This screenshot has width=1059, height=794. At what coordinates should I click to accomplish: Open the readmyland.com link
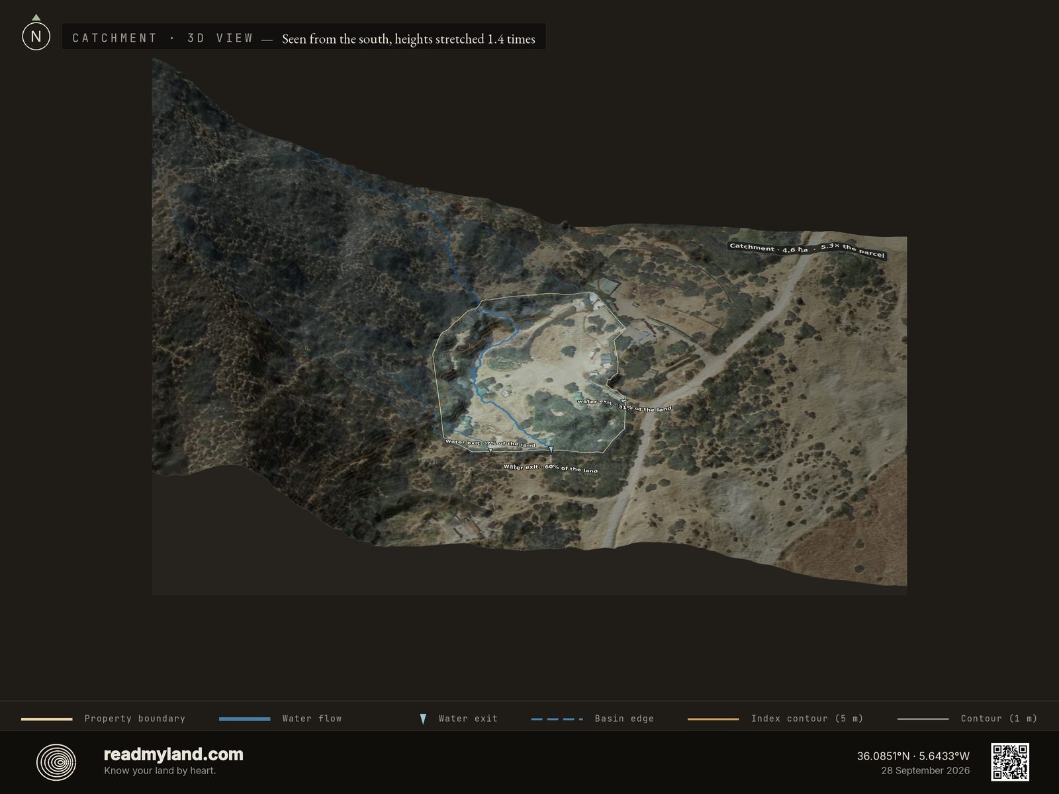tap(173, 754)
